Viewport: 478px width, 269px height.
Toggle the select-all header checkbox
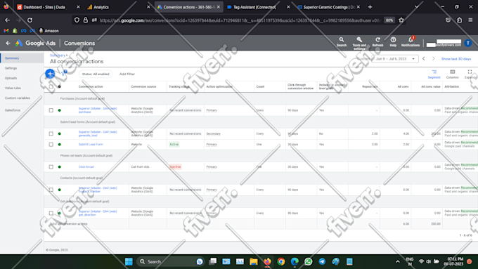coord(51,86)
